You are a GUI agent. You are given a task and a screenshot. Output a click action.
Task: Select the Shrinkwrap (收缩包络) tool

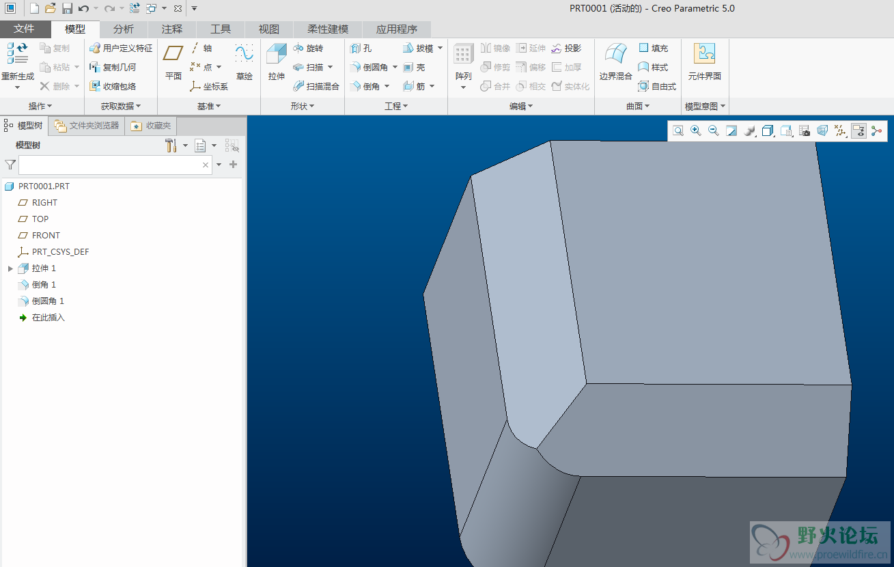click(x=113, y=87)
